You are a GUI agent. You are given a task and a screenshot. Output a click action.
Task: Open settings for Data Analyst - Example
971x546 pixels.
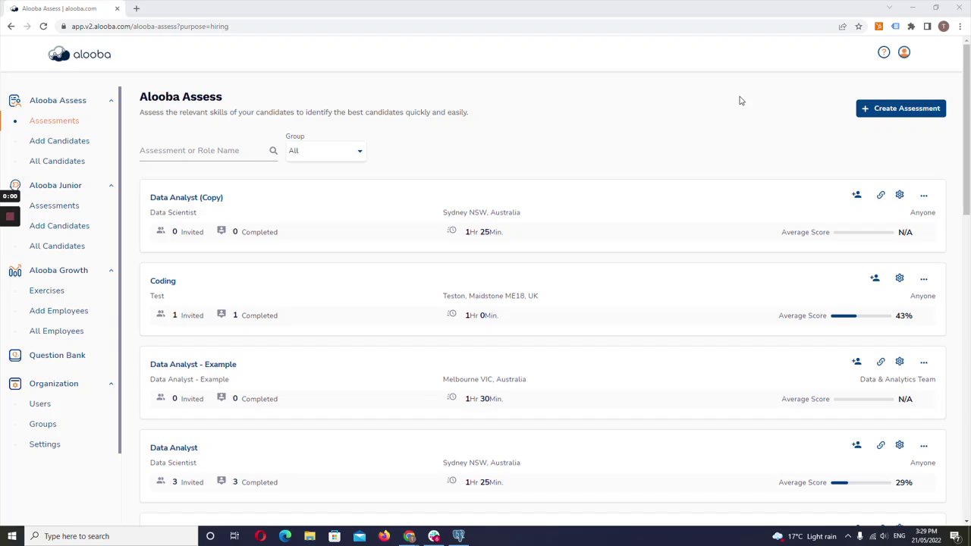[900, 362]
